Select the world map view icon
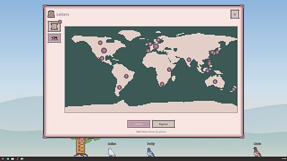The image size is (287, 161). coord(54,38)
